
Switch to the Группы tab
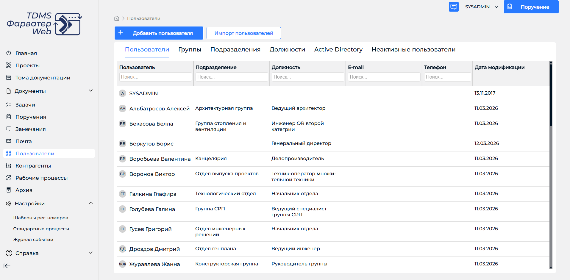190,50
